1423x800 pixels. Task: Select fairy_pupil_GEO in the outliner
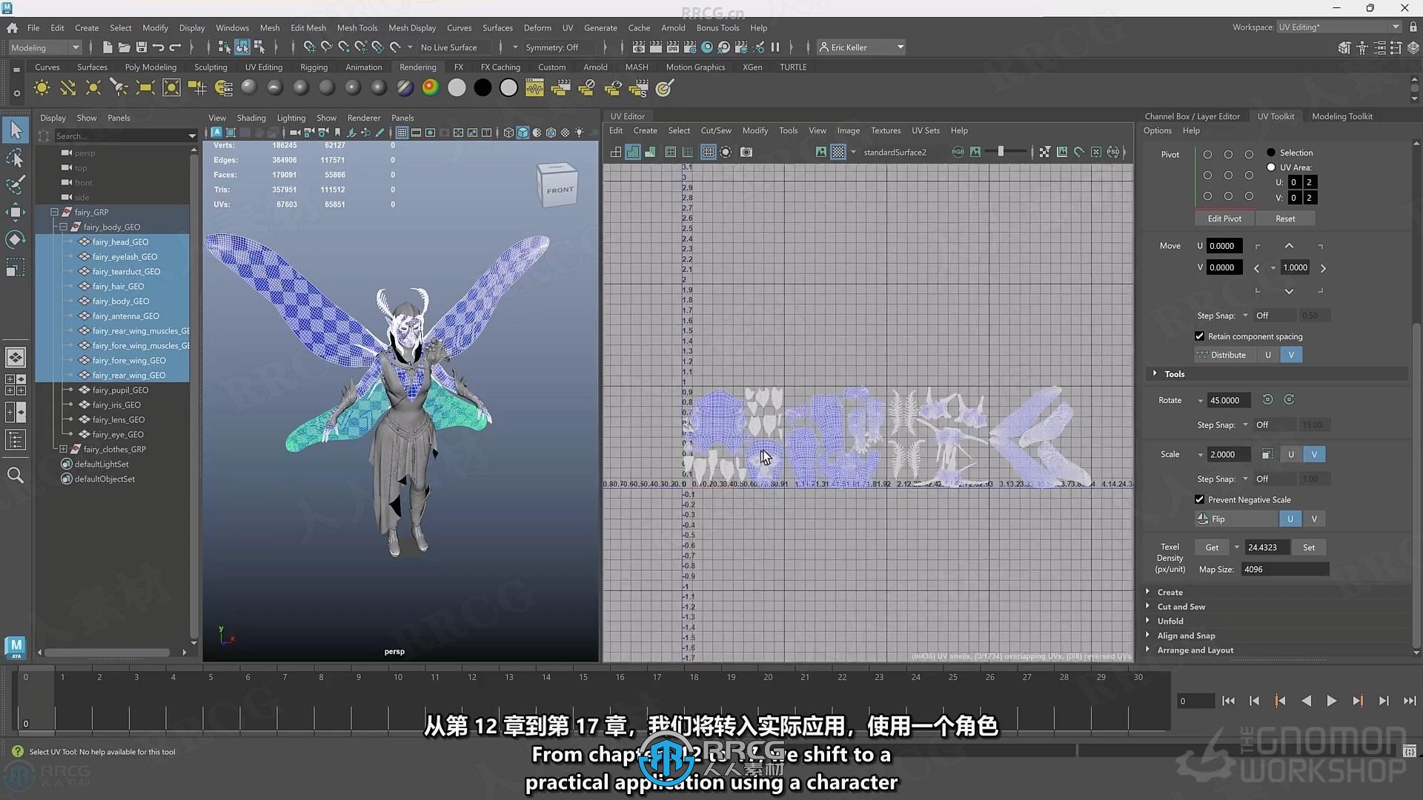point(120,390)
